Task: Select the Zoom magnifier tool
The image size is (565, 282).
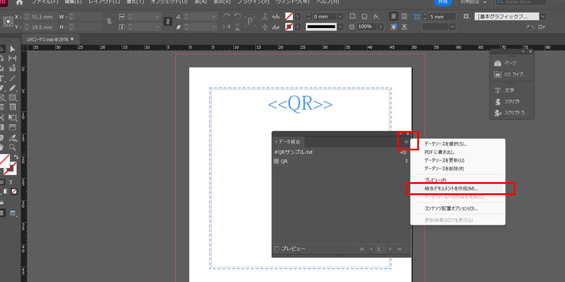Action: tap(12, 147)
